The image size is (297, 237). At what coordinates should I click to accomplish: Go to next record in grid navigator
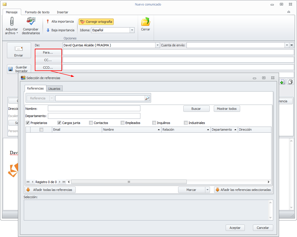[x=60, y=182]
